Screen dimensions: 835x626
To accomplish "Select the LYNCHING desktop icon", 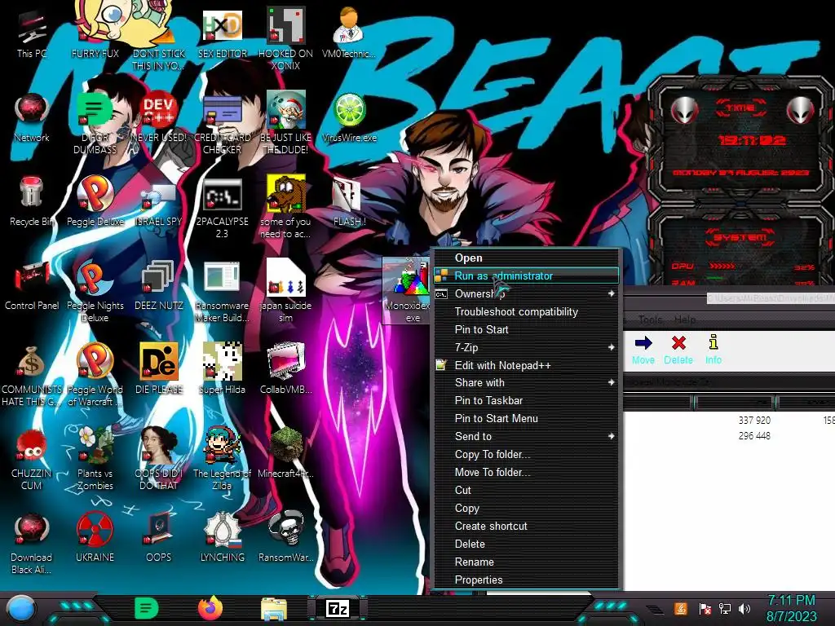I will (x=223, y=536).
